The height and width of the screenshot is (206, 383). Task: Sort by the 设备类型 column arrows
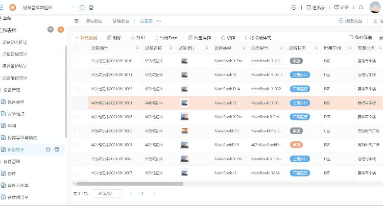(244, 48)
